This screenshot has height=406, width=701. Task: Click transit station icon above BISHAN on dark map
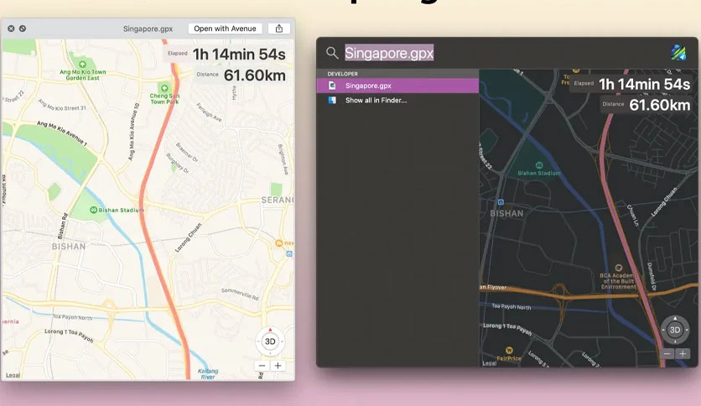coord(501,202)
